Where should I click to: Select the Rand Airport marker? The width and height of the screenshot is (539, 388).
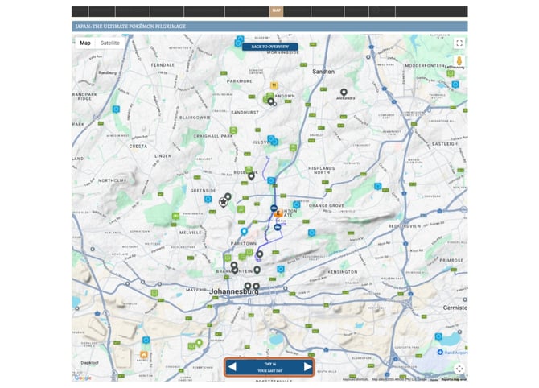click(440, 353)
